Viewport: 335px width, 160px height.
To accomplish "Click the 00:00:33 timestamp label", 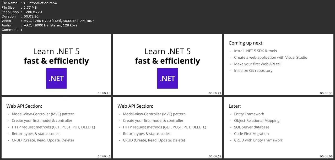I will pyautogui.click(x=326, y=93).
